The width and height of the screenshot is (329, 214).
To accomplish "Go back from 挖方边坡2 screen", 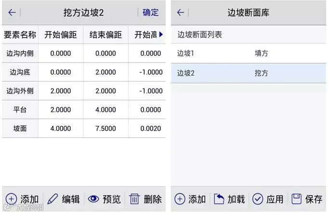I will 12,13.
